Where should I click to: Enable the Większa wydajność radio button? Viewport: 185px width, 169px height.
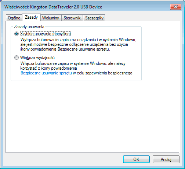(x=17, y=58)
